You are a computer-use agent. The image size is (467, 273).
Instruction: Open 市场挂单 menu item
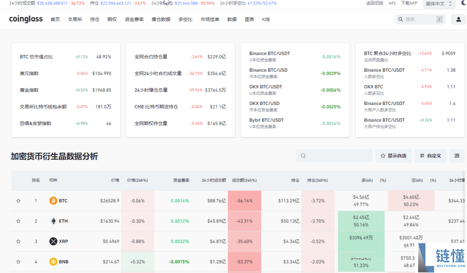[210, 19]
